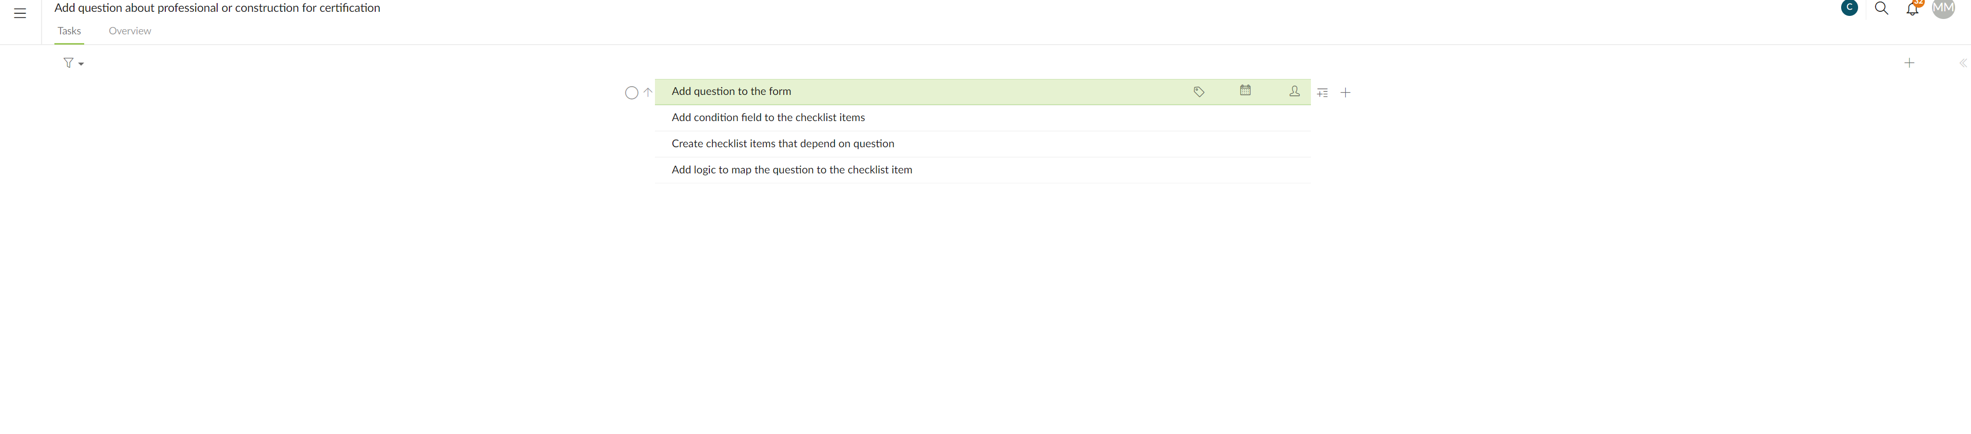This screenshot has height=434, width=1971.
Task: Click the MM user avatar menu
Action: [x=1943, y=8]
